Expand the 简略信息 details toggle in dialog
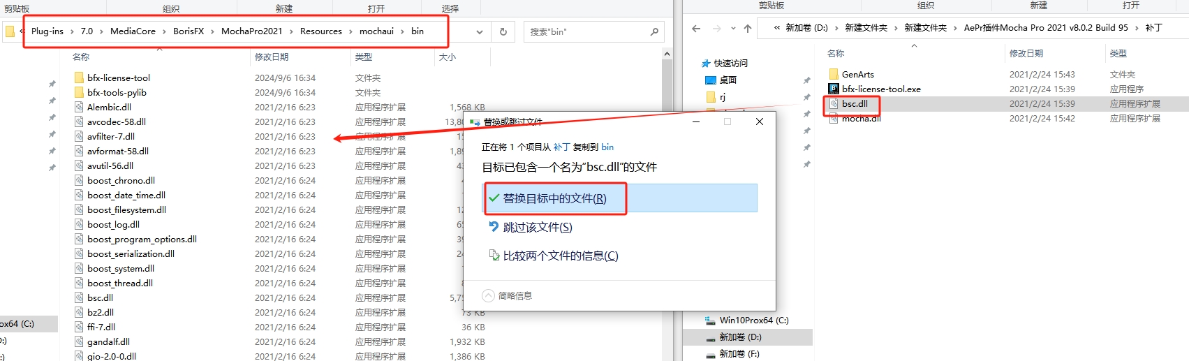 [x=488, y=295]
